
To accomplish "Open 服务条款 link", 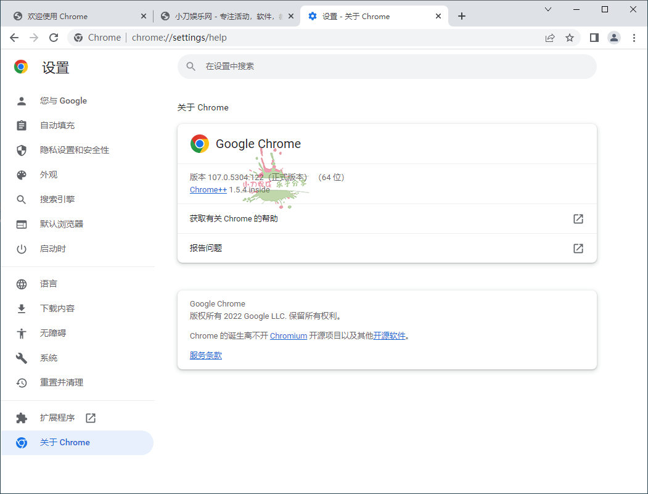I will pyautogui.click(x=205, y=355).
